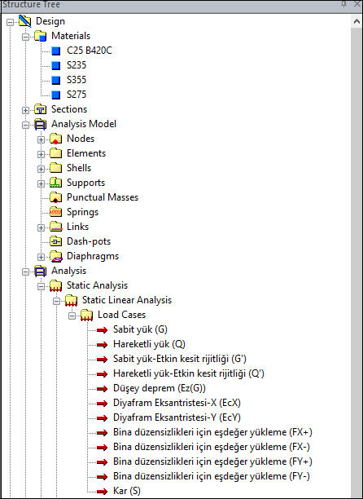Image resolution: width=363 pixels, height=499 pixels.
Task: Click the Static Linear Analysis folder icon
Action: coord(71,300)
